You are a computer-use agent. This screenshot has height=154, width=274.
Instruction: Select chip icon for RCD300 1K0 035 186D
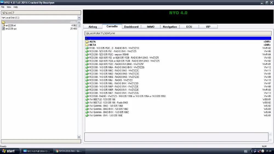click(x=87, y=74)
